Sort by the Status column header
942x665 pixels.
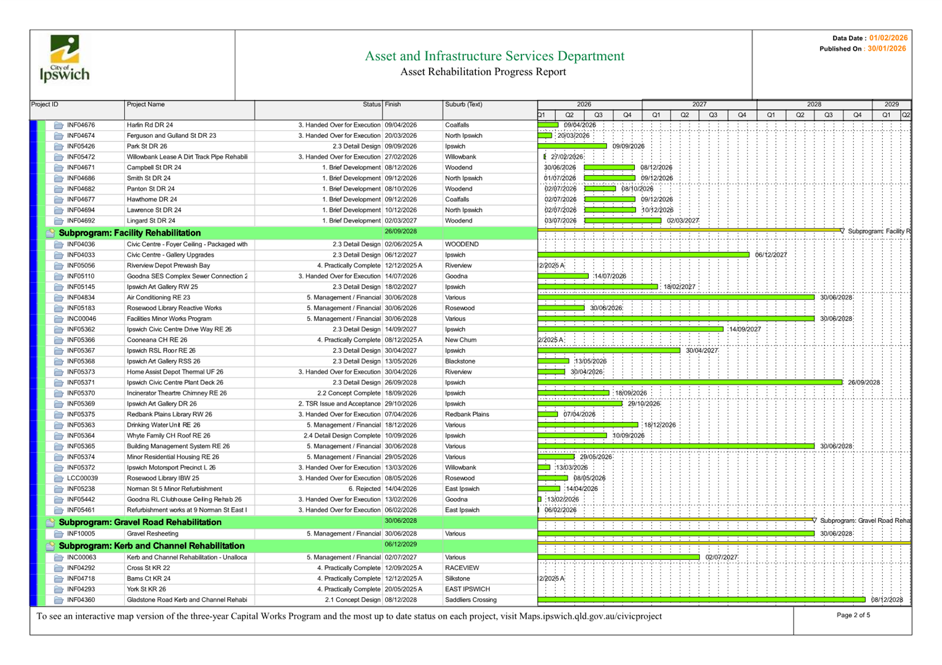(x=372, y=105)
